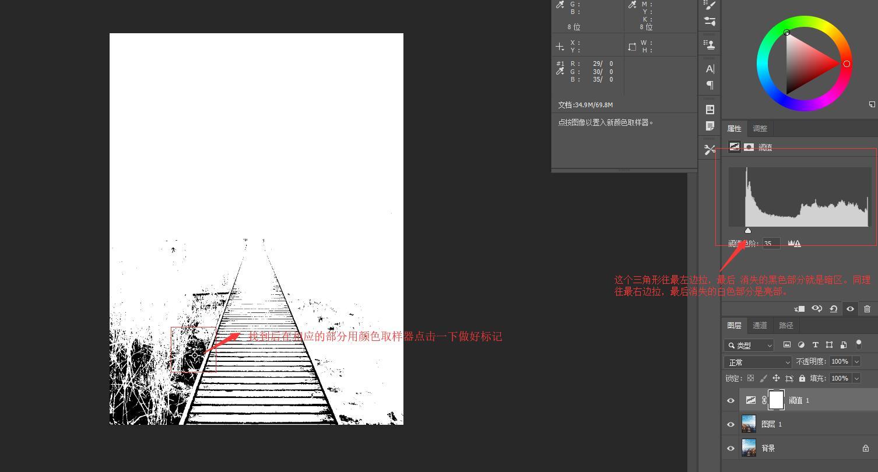Filter layers by smart object type
878x472 pixels.
tap(844, 345)
